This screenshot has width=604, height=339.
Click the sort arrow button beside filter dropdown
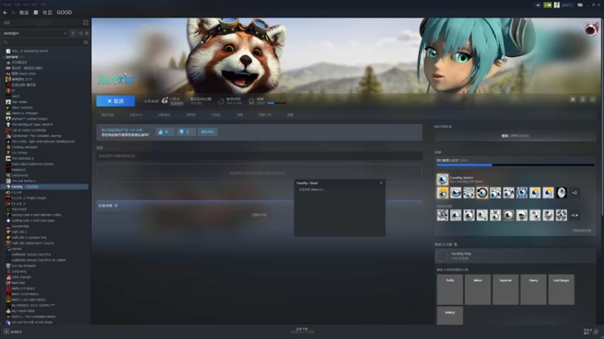(x=73, y=33)
